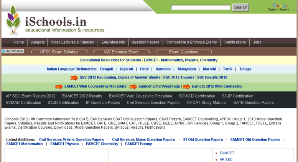Image resolution: width=298 pixels, height=162 pixels.
Task: Open the Eamcet 2012 Weightage link
Action: click(x=159, y=86)
